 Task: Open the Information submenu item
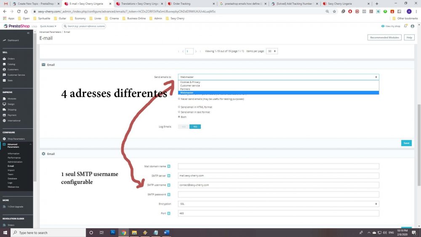(13, 154)
